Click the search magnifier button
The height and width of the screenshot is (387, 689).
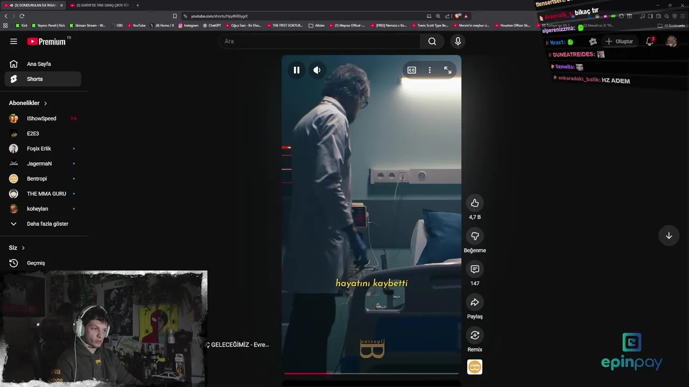tap(432, 41)
